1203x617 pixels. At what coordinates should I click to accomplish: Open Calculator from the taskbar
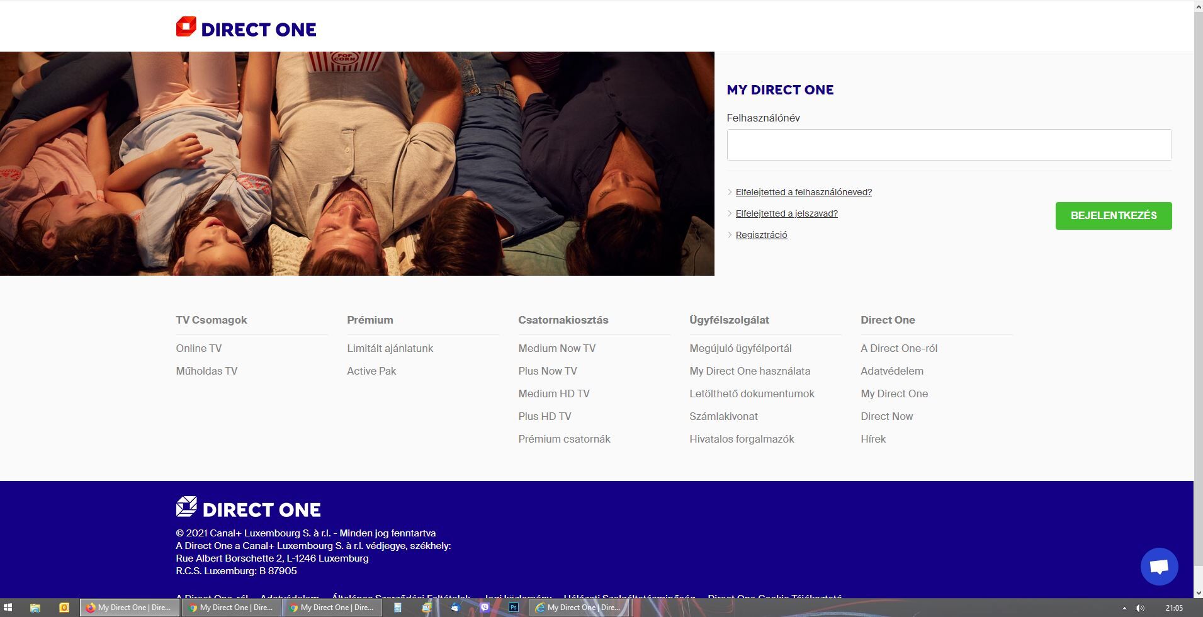click(398, 608)
